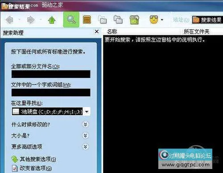This screenshot has height=173, width=223.
Task: Click the 搜索结果 folder icon in address bar
Action: point(196,20)
